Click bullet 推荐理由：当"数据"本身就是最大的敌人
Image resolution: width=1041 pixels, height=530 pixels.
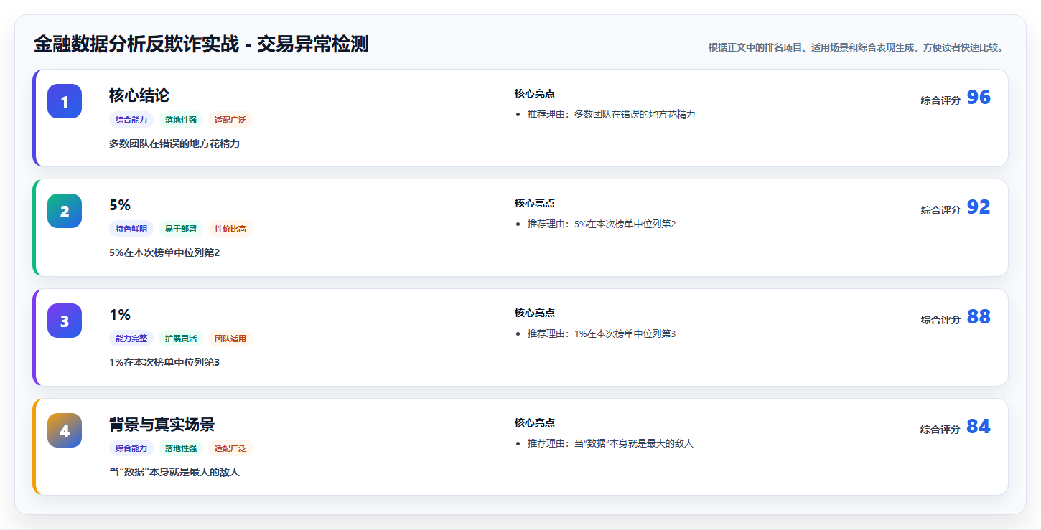point(610,443)
